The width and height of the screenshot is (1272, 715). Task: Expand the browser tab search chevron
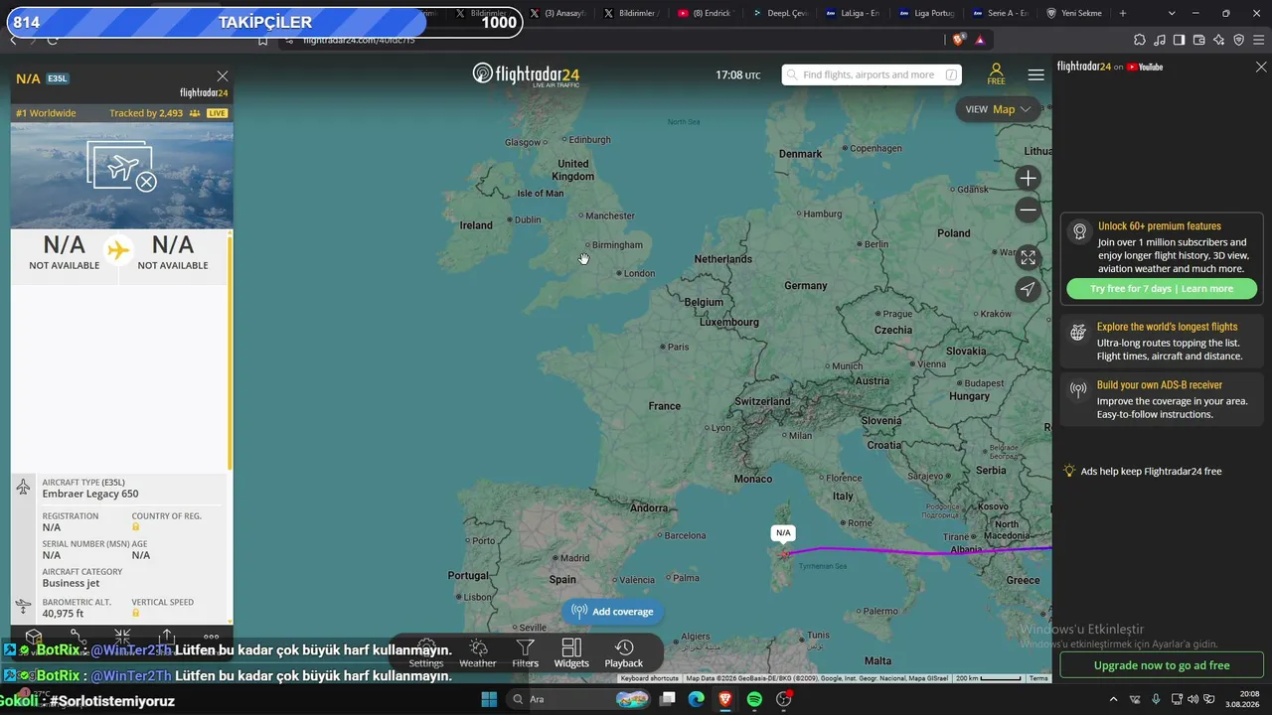(1172, 13)
